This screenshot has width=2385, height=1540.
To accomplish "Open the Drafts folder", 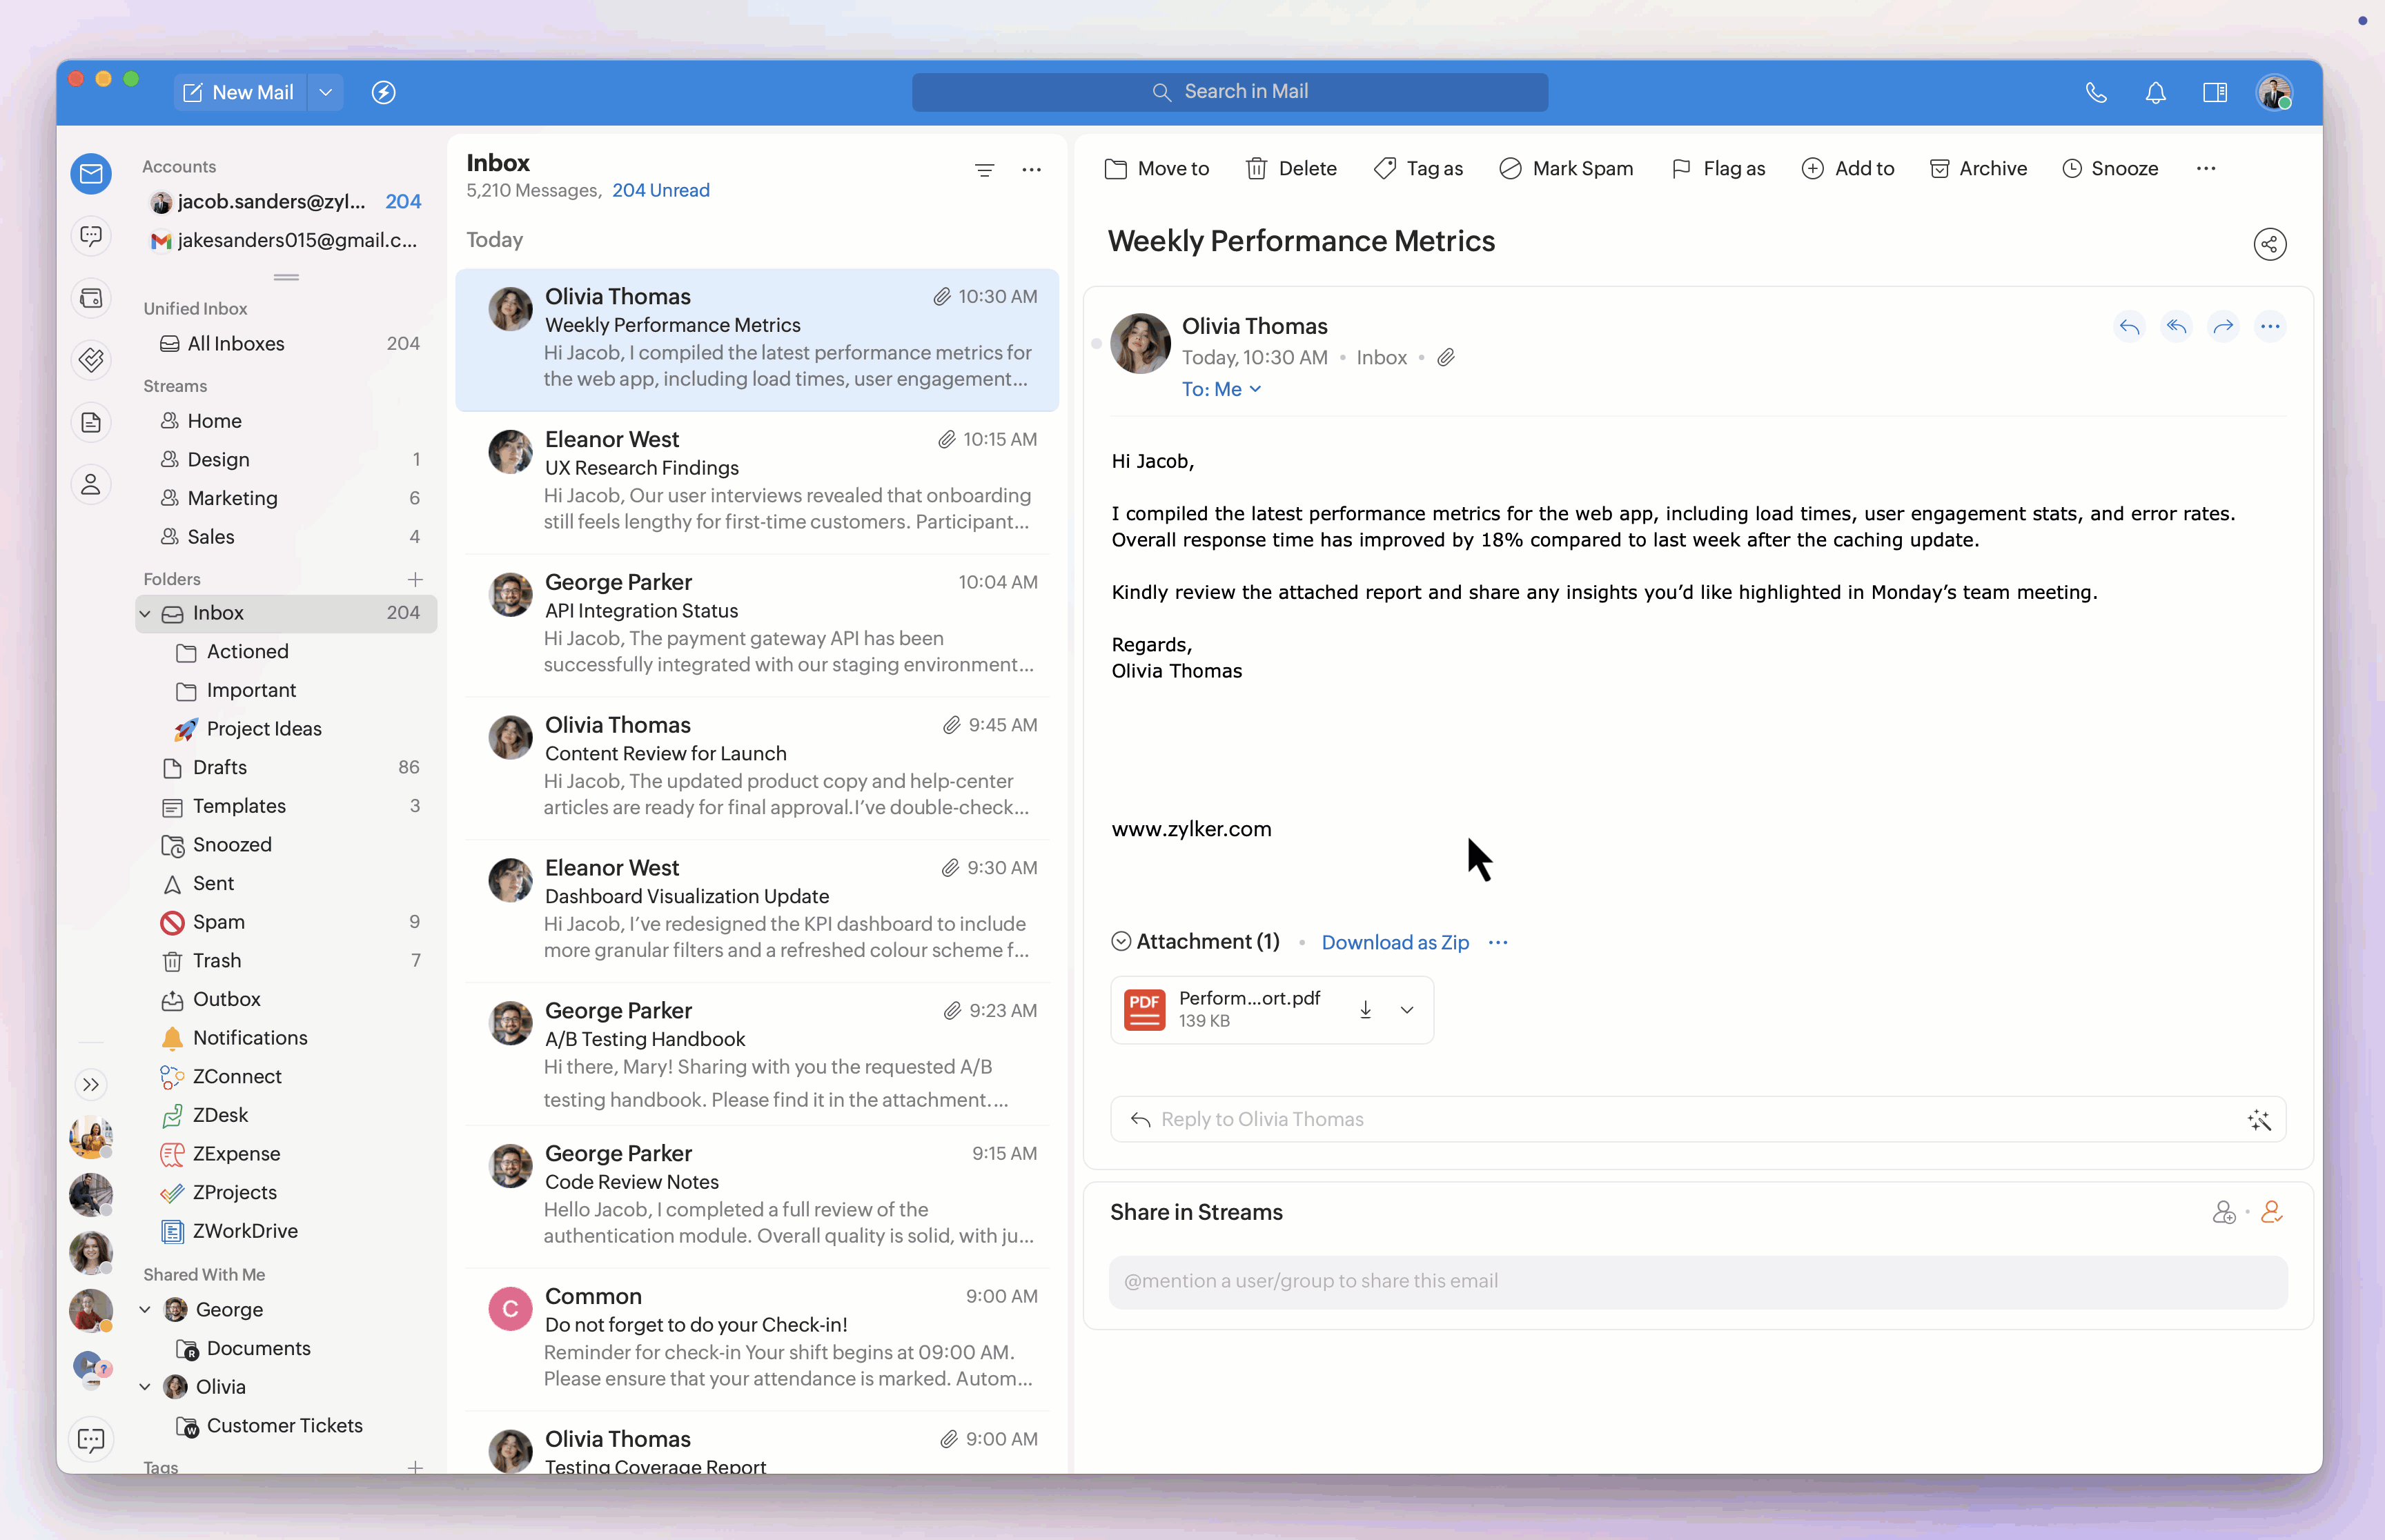I will coord(219,767).
